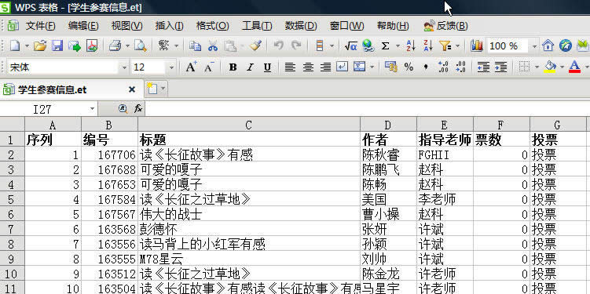Viewport: 590px width, 294px height.
Task: Create a new blank workbook
Action: (x=15, y=45)
